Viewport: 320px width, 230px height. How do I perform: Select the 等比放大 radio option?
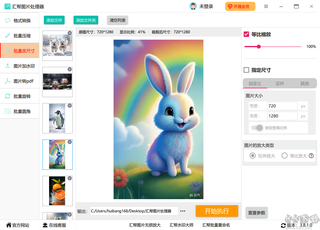tap(284, 156)
